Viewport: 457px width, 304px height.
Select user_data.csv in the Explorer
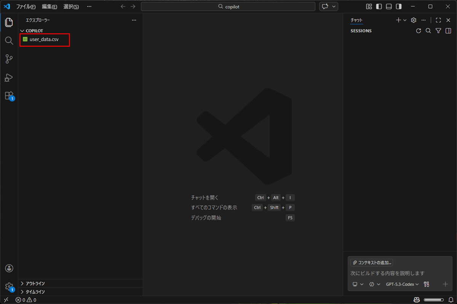click(45, 39)
